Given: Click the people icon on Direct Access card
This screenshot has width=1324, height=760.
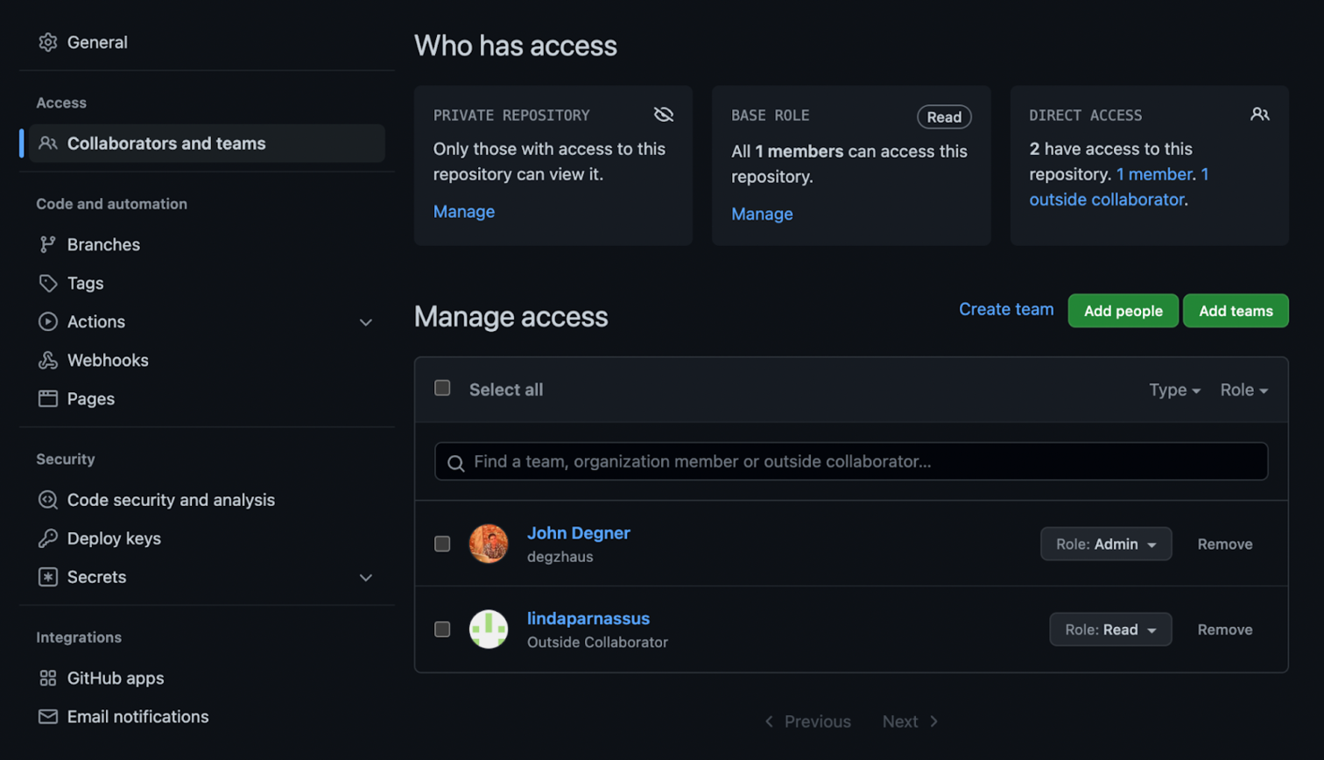Looking at the screenshot, I should click(x=1260, y=113).
